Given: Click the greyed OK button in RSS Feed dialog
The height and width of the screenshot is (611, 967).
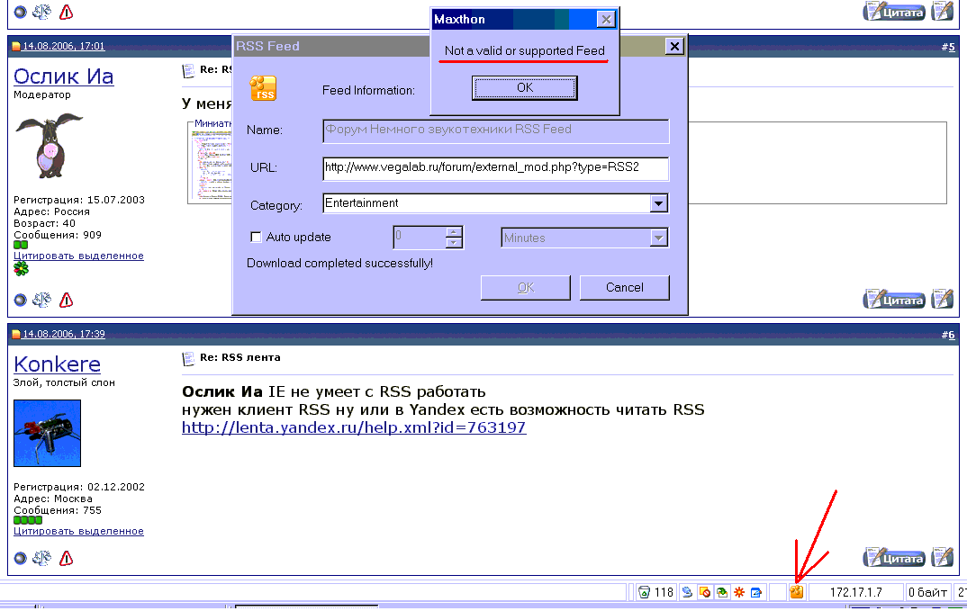Looking at the screenshot, I should (x=526, y=287).
